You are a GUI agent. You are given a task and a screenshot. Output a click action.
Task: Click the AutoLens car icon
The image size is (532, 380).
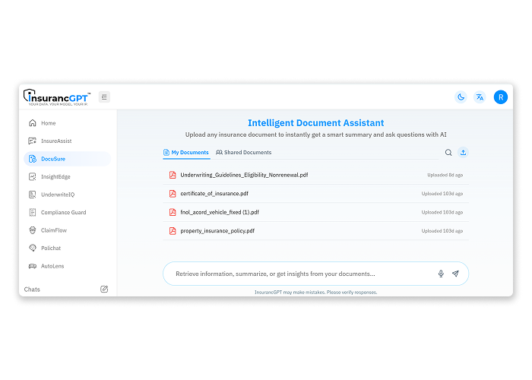click(33, 266)
